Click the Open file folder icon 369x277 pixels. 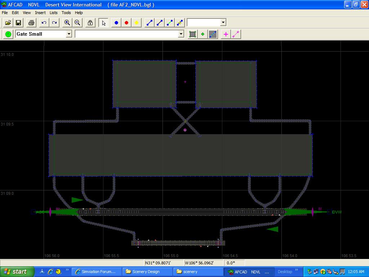(8, 23)
